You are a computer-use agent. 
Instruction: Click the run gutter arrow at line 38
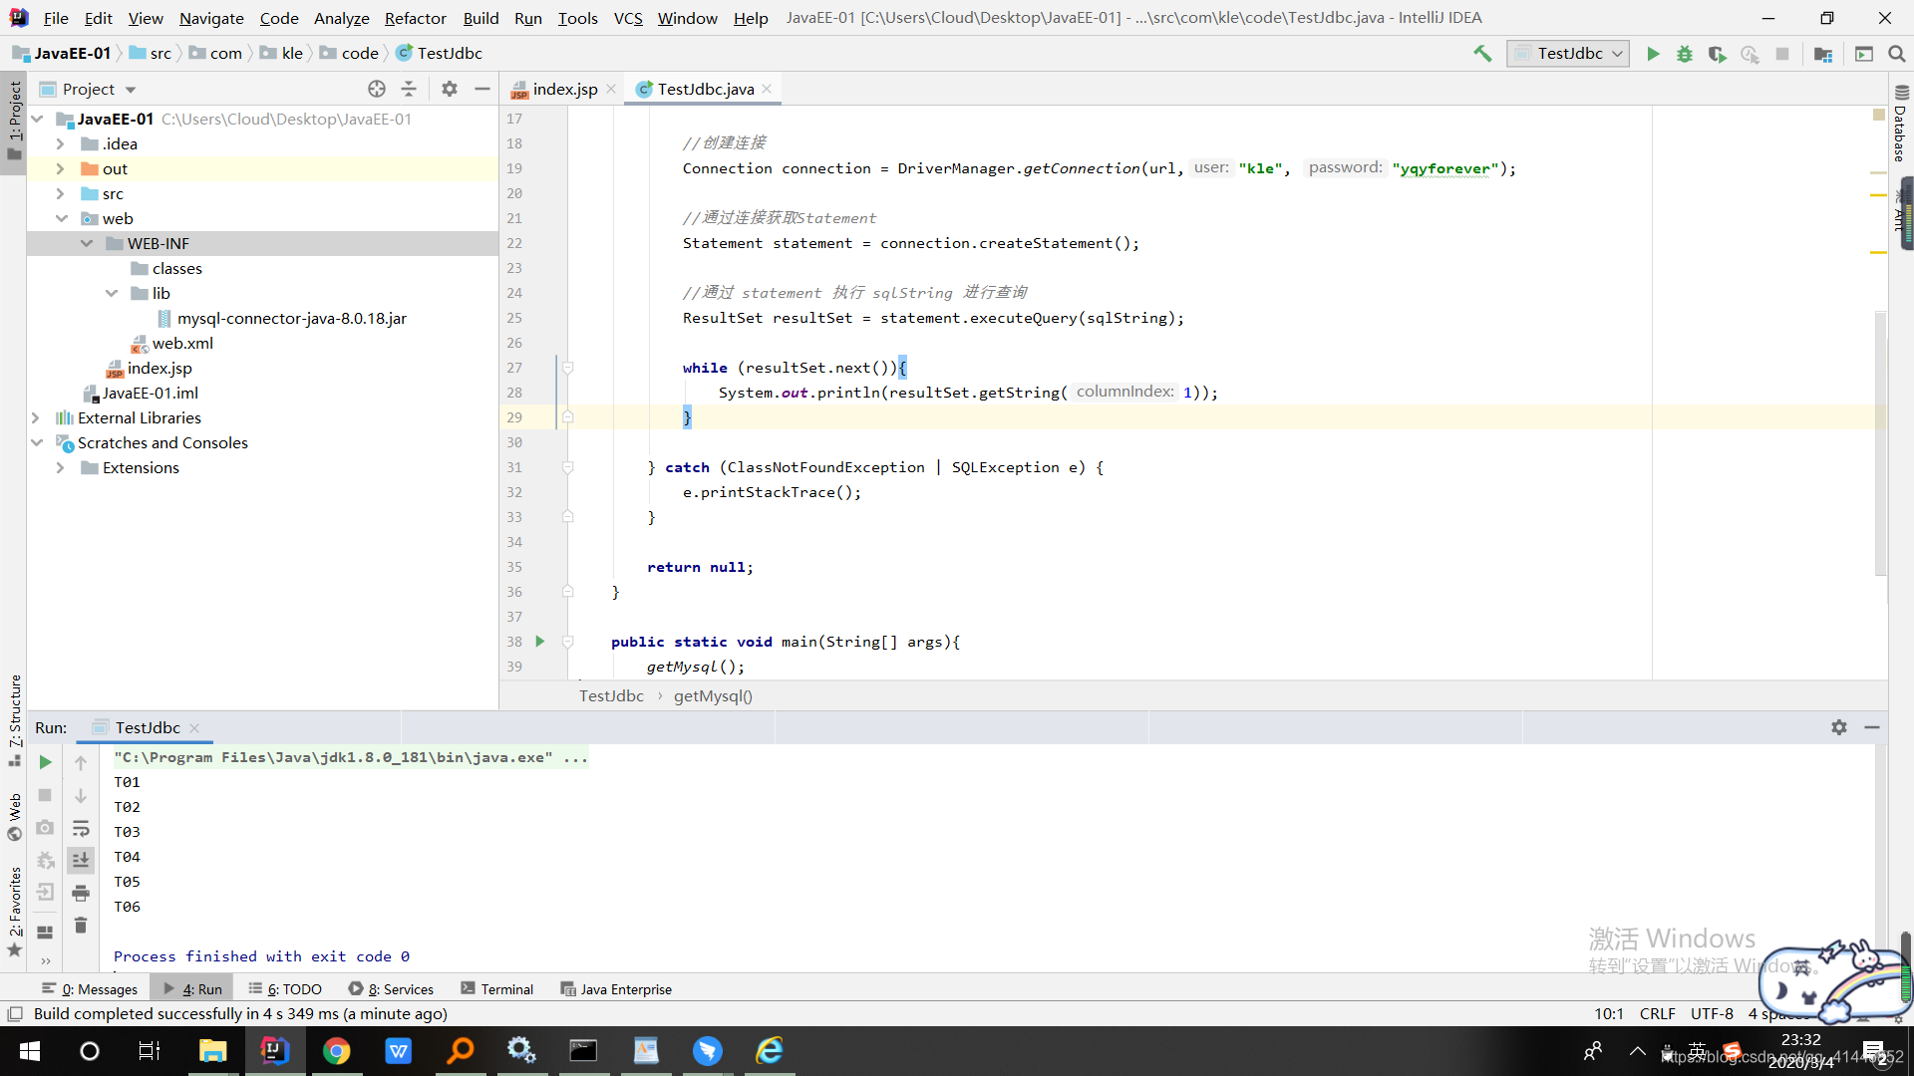click(x=539, y=641)
